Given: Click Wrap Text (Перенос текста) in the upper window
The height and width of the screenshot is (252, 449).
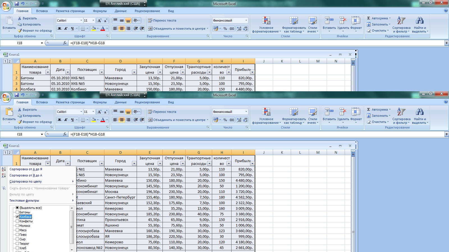Looking at the screenshot, I should pyautogui.click(x=162, y=20).
